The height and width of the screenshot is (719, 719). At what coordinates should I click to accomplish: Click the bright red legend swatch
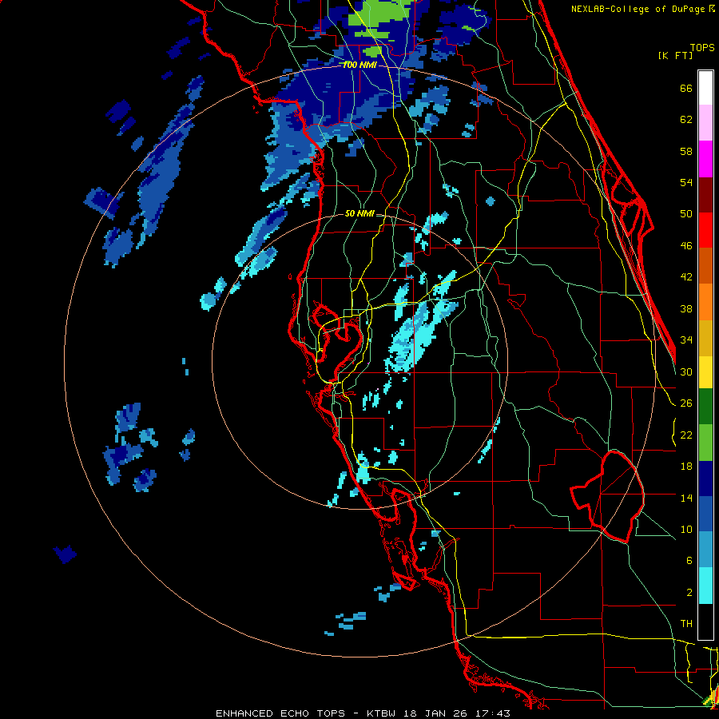[705, 230]
